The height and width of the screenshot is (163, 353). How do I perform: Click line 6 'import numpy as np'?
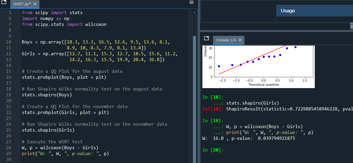pyautogui.click(x=46, y=19)
